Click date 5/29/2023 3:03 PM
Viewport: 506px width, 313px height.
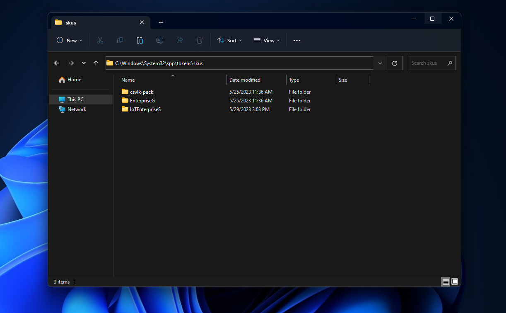[x=249, y=109]
